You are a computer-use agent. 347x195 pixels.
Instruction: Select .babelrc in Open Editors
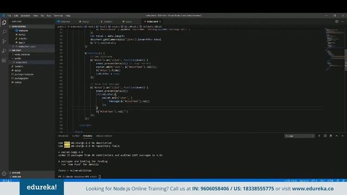pos(31,38)
